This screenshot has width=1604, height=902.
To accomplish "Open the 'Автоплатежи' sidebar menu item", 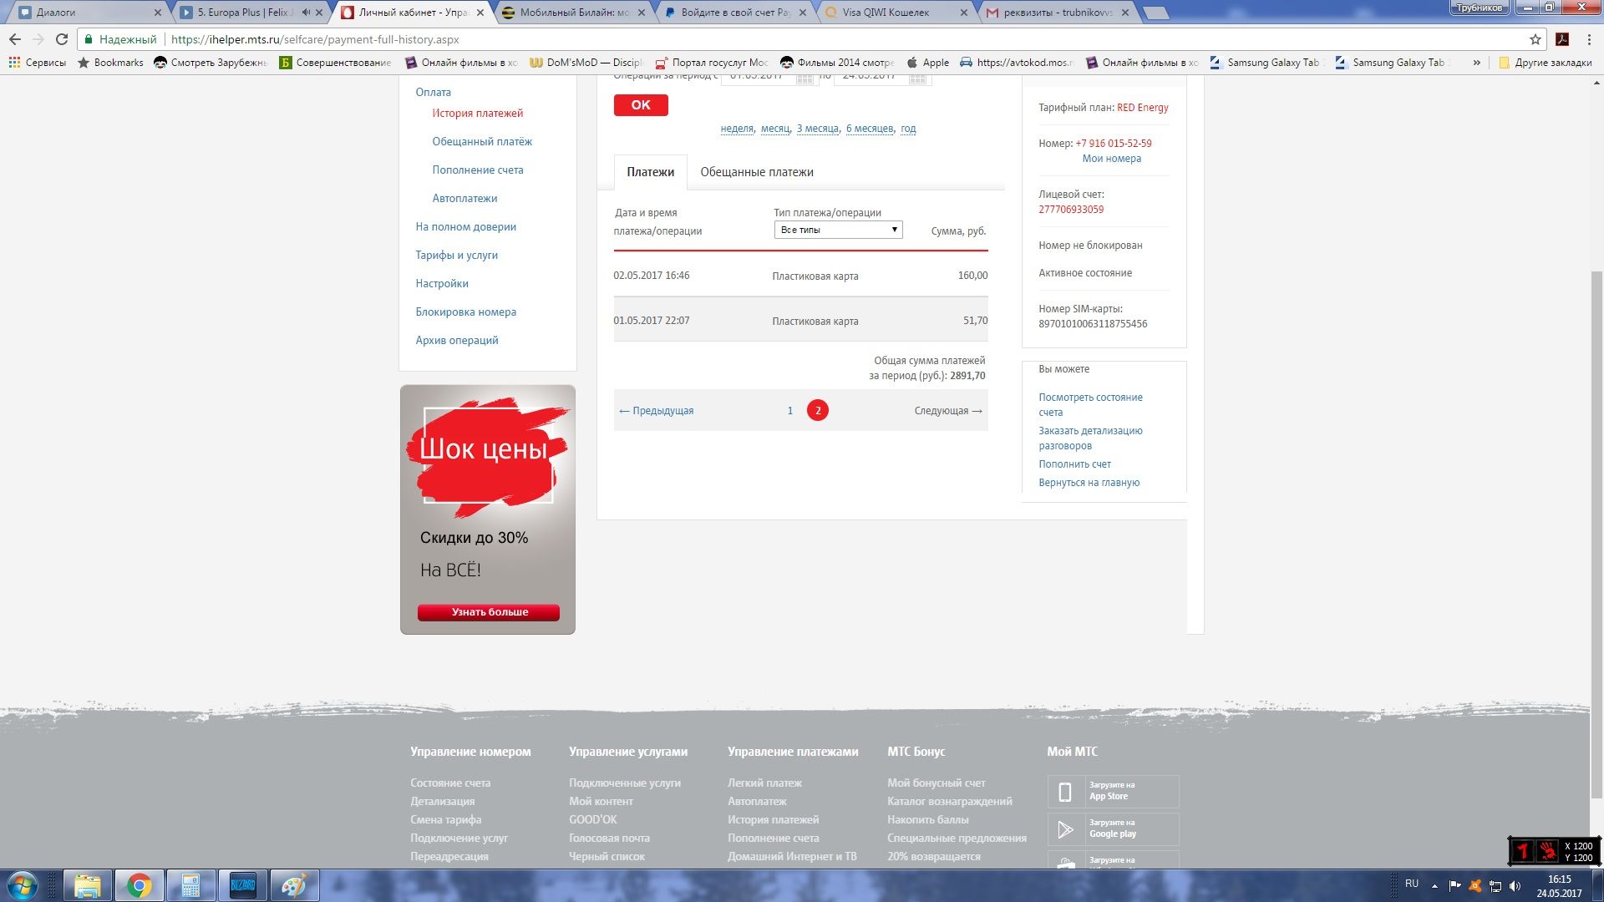I will pos(464,198).
